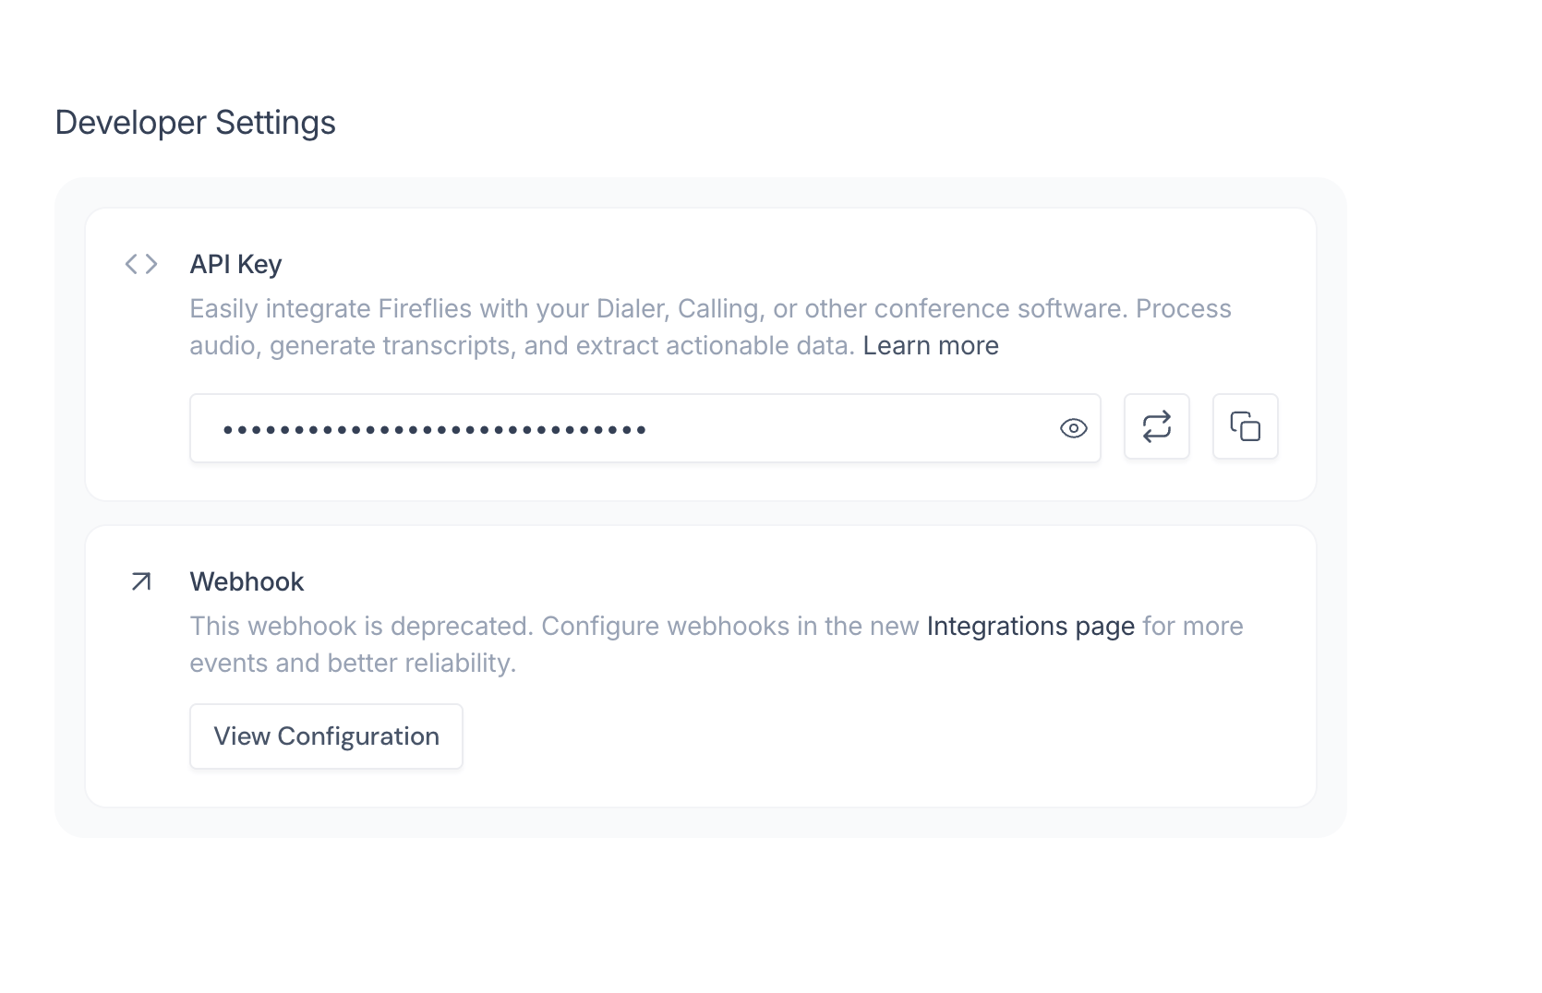Image resolution: width=1542 pixels, height=993 pixels.
Task: Click the API Key title
Action: 235,264
